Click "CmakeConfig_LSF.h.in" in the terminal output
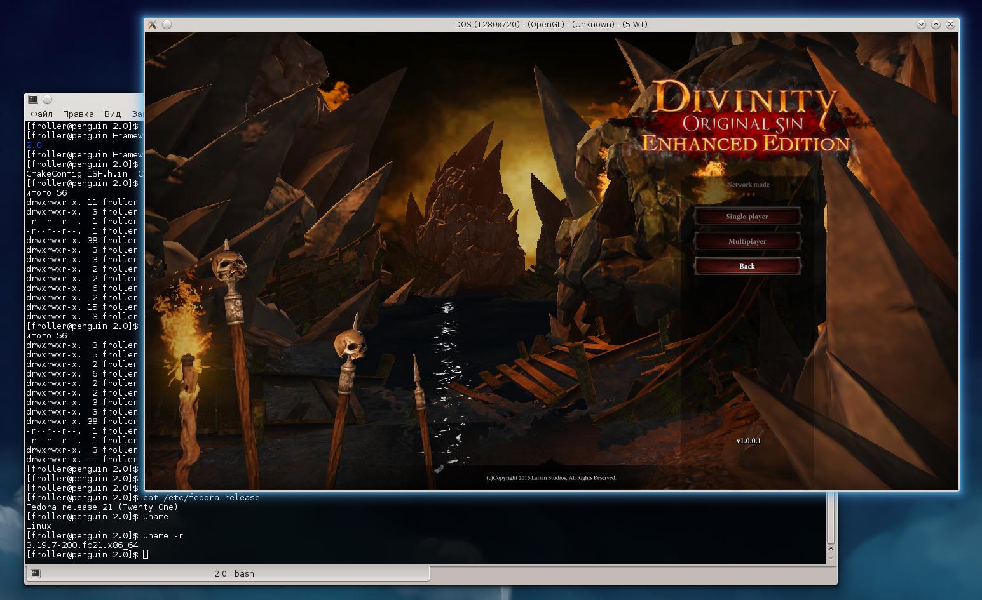982x600 pixels. pos(77,174)
